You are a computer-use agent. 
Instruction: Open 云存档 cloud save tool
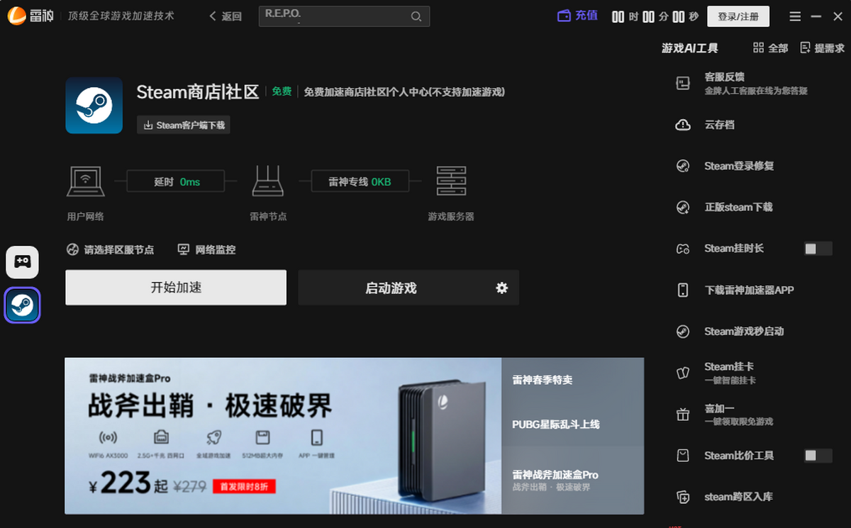point(719,125)
